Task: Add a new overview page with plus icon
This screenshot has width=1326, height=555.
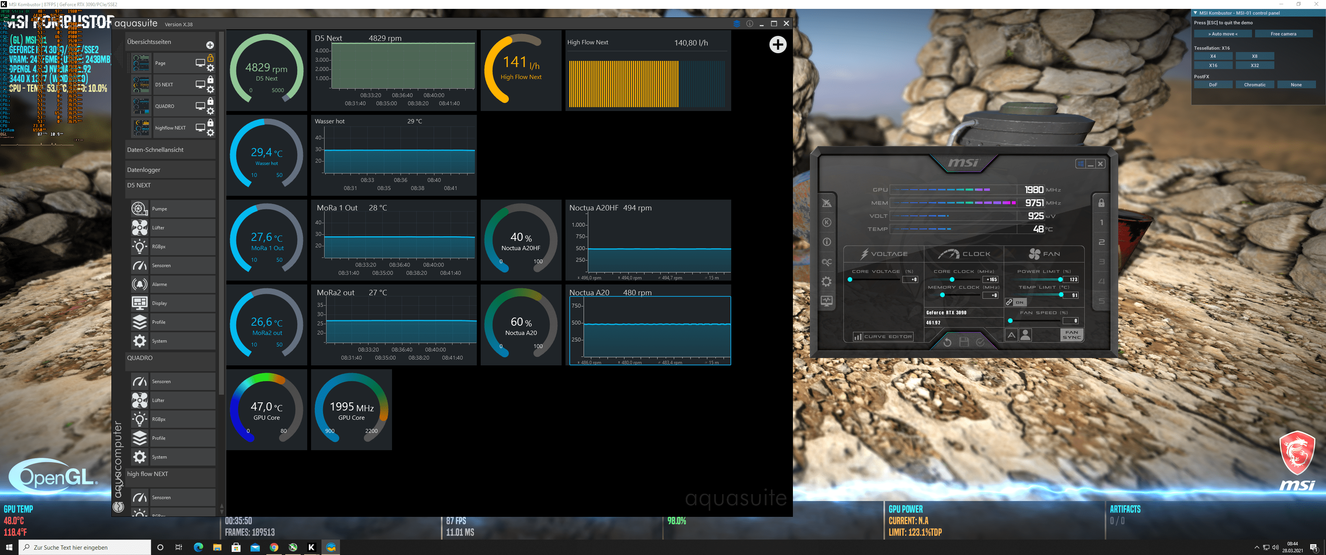Action: point(210,45)
